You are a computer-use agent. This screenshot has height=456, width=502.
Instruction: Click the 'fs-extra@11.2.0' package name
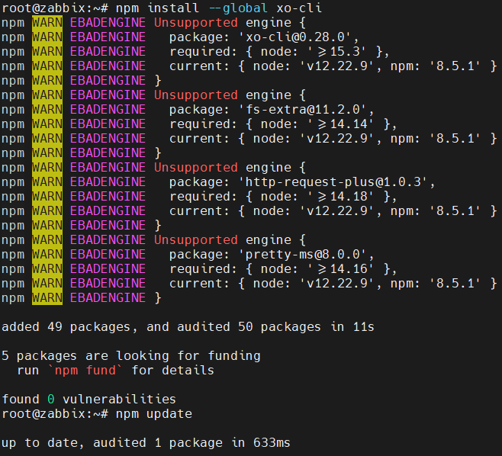tap(303, 109)
